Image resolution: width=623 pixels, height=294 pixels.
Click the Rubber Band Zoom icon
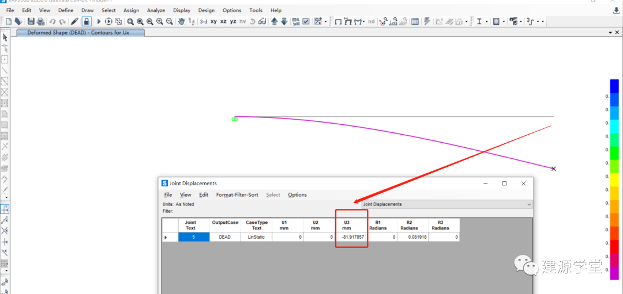(x=130, y=21)
